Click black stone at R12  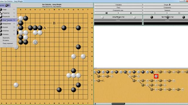point(78,47)
